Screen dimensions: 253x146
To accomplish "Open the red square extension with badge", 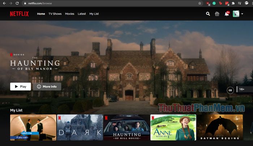I will [227, 3].
